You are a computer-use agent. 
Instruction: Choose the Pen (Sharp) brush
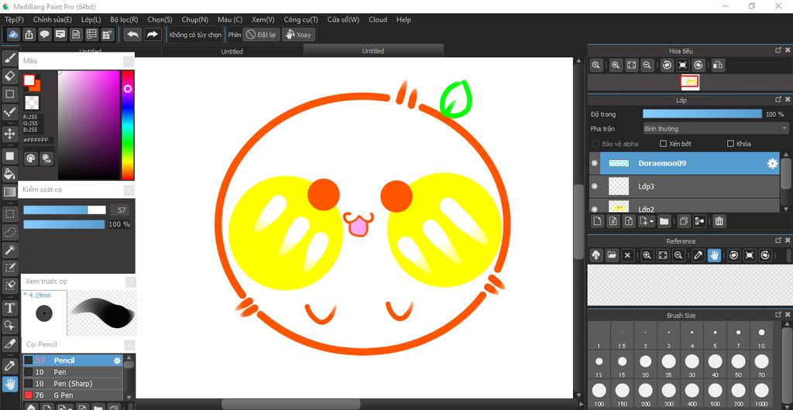click(x=74, y=383)
